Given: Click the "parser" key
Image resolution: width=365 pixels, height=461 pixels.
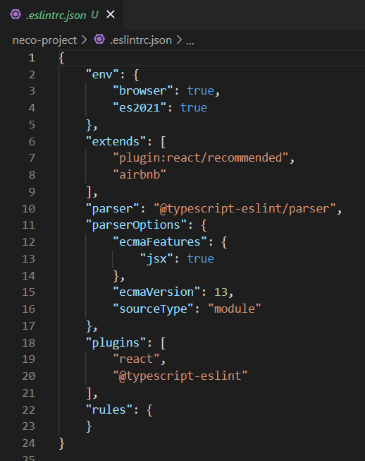Looking at the screenshot, I should tap(112, 208).
